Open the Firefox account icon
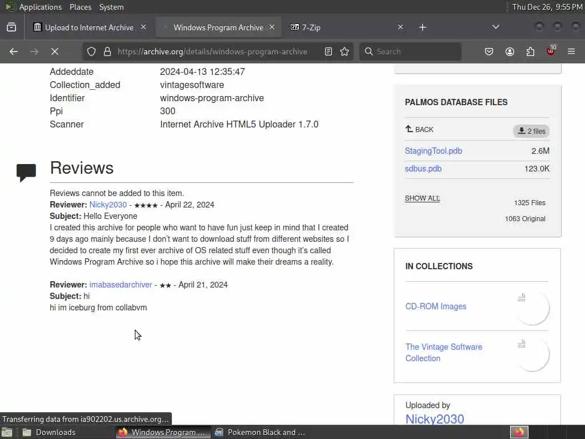The height and width of the screenshot is (439, 585). 510,51
